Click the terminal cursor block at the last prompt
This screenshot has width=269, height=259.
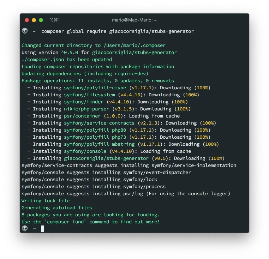(x=43, y=229)
